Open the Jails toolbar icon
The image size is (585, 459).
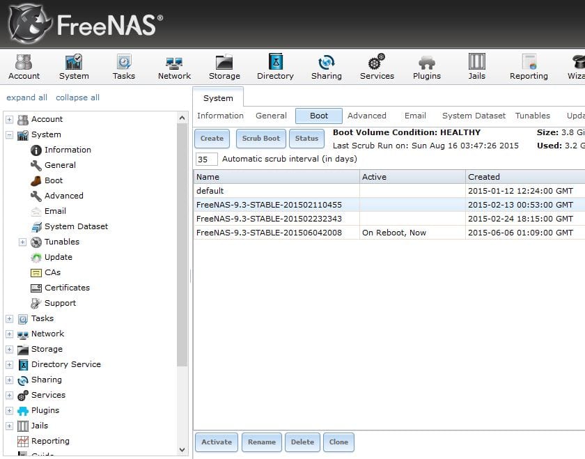[477, 67]
